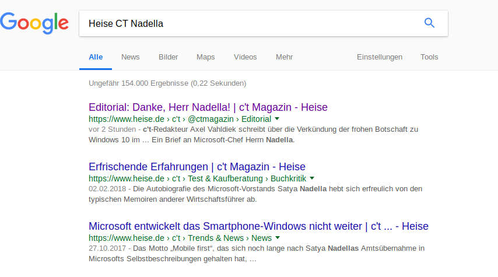This screenshot has height=277, width=498.
Task: Click the Ungefähr 154.000 Ergebnisse text
Action: [x=167, y=83]
